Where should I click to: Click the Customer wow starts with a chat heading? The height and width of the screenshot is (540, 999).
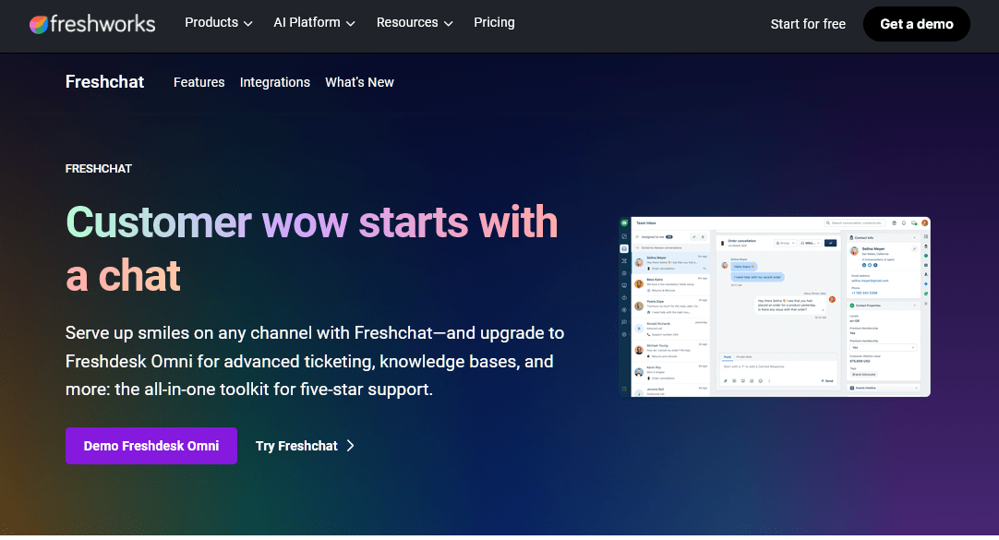(x=311, y=248)
